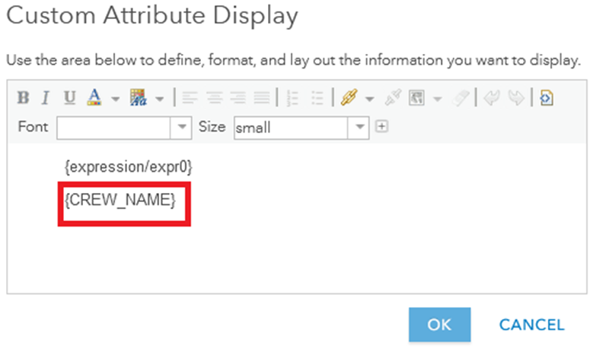
Task: Dismiss the dialog with CANCEL
Action: 531,324
